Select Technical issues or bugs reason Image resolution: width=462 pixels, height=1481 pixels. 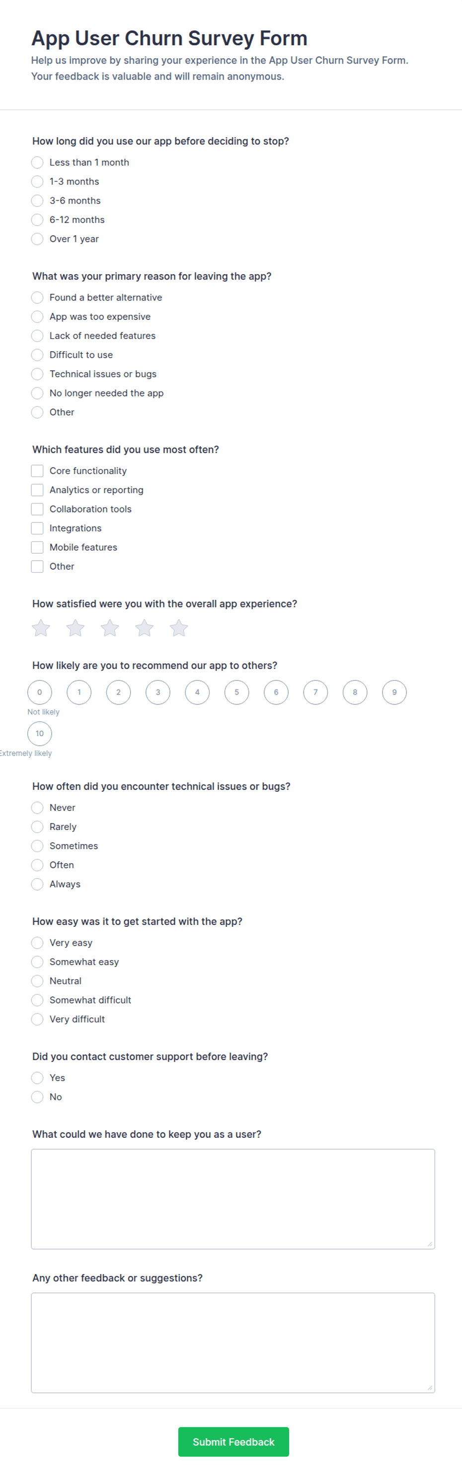[x=37, y=374]
